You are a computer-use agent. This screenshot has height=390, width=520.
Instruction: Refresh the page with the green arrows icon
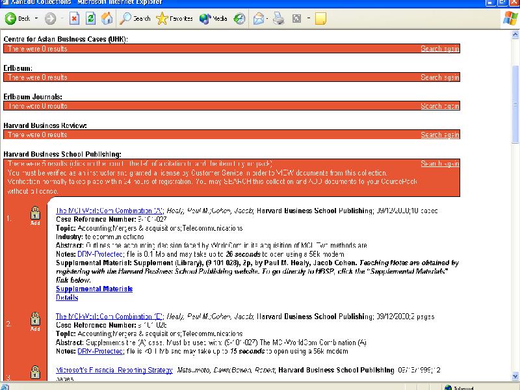coord(90,19)
